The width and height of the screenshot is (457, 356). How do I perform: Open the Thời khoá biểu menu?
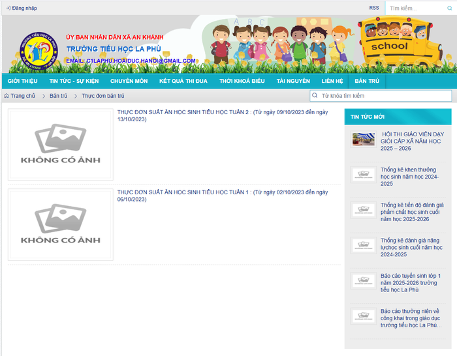pyautogui.click(x=242, y=81)
